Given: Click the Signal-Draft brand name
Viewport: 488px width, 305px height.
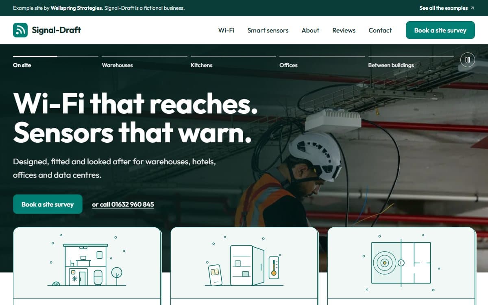Looking at the screenshot, I should tap(57, 30).
